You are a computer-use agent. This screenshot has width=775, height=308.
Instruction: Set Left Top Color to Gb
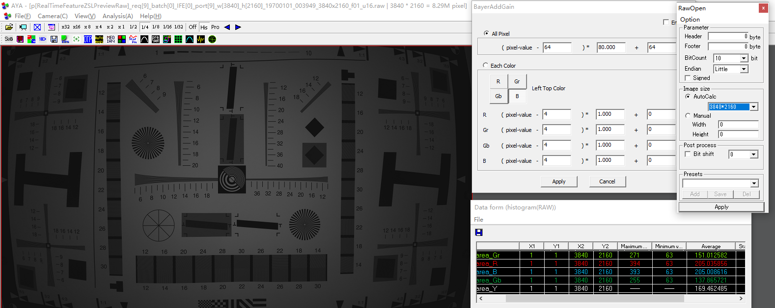click(498, 96)
